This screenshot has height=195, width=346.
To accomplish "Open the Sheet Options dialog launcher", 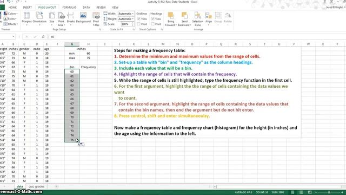I will (162, 29).
